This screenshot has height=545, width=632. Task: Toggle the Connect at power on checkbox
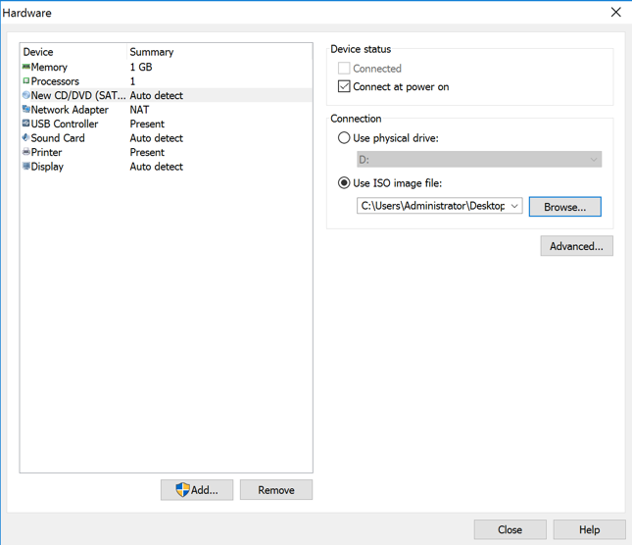click(x=344, y=87)
